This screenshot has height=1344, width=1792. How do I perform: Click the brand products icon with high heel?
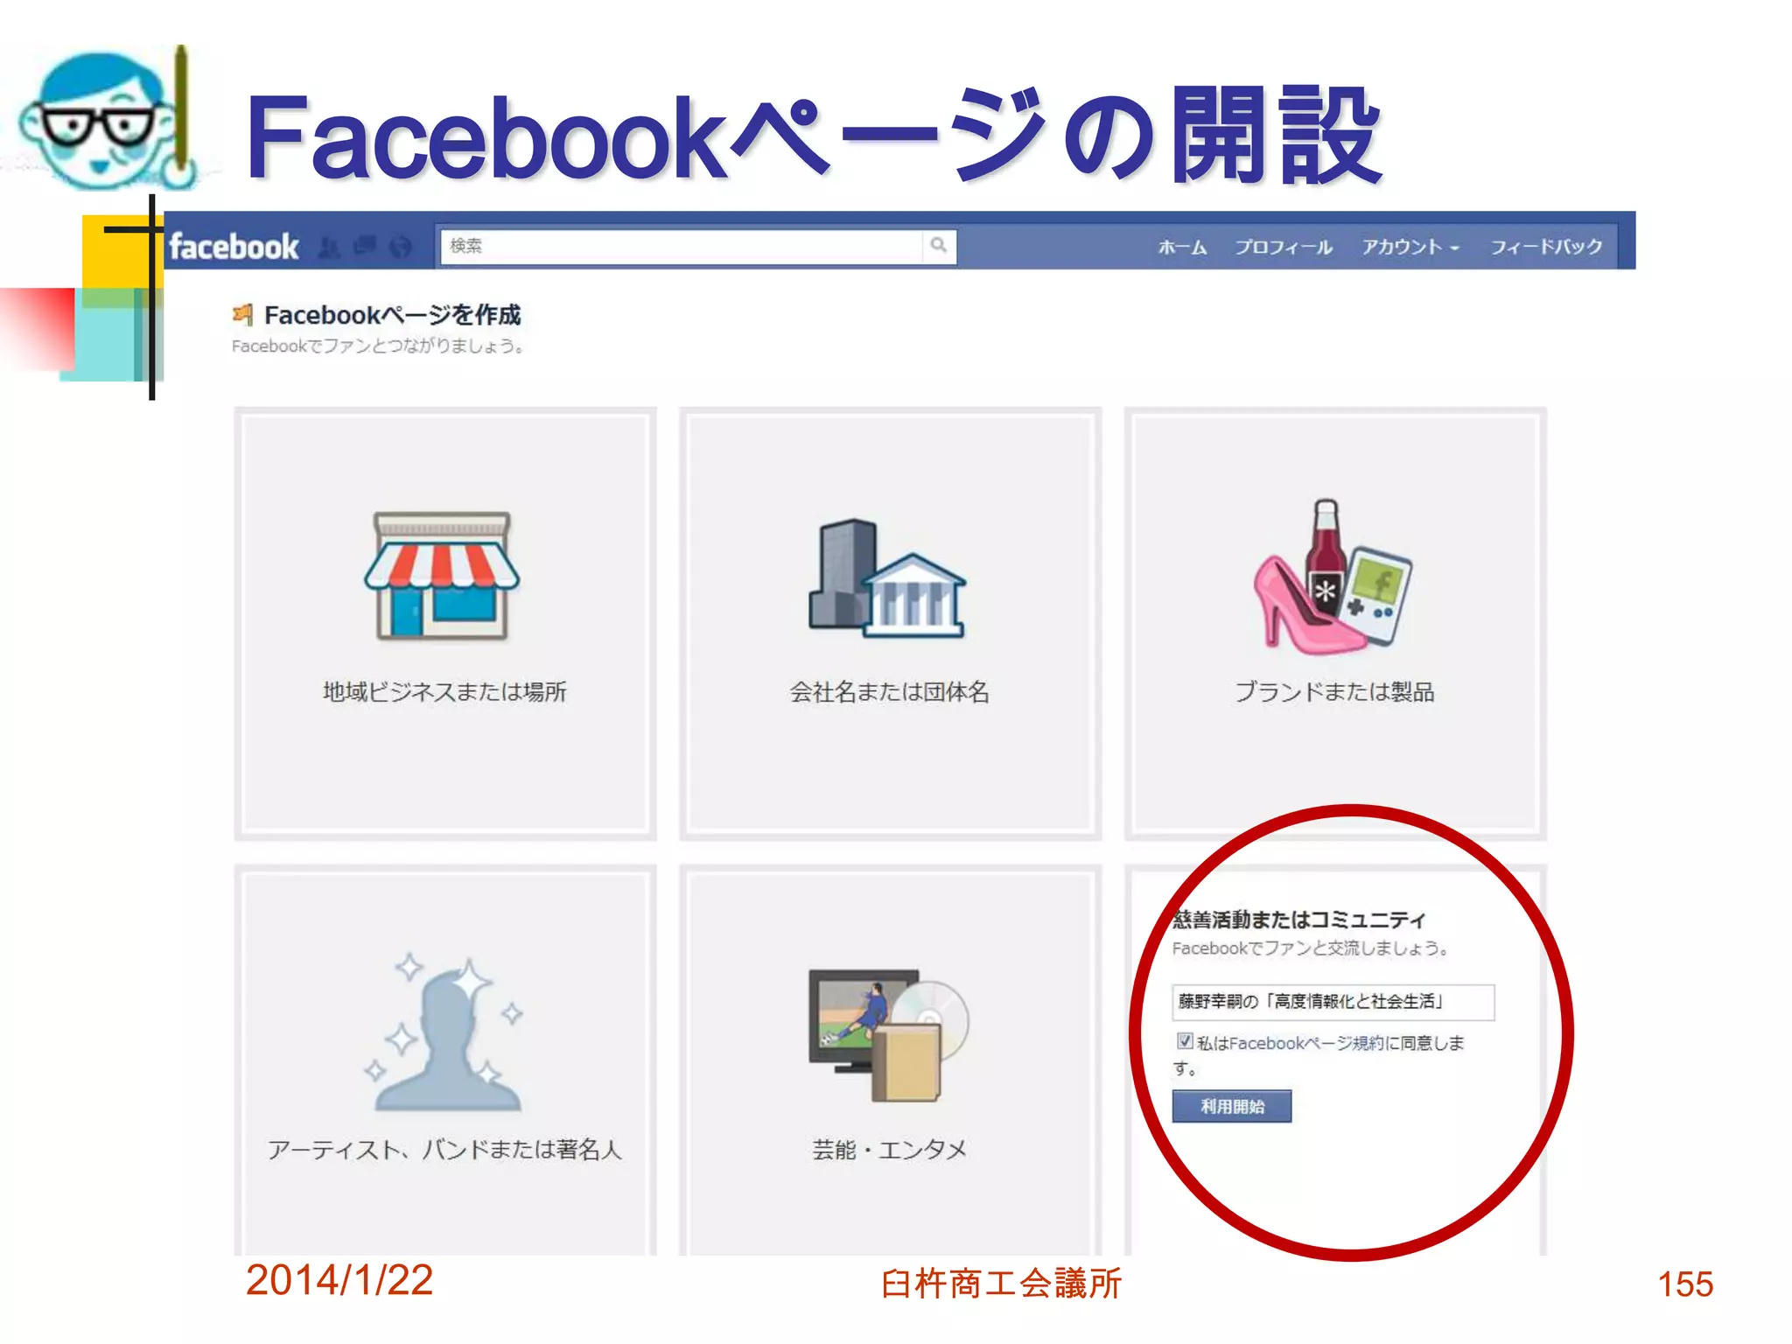(1333, 577)
